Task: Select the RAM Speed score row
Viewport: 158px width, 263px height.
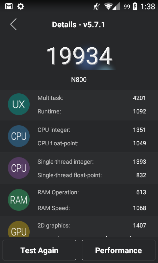Action: (x=92, y=208)
